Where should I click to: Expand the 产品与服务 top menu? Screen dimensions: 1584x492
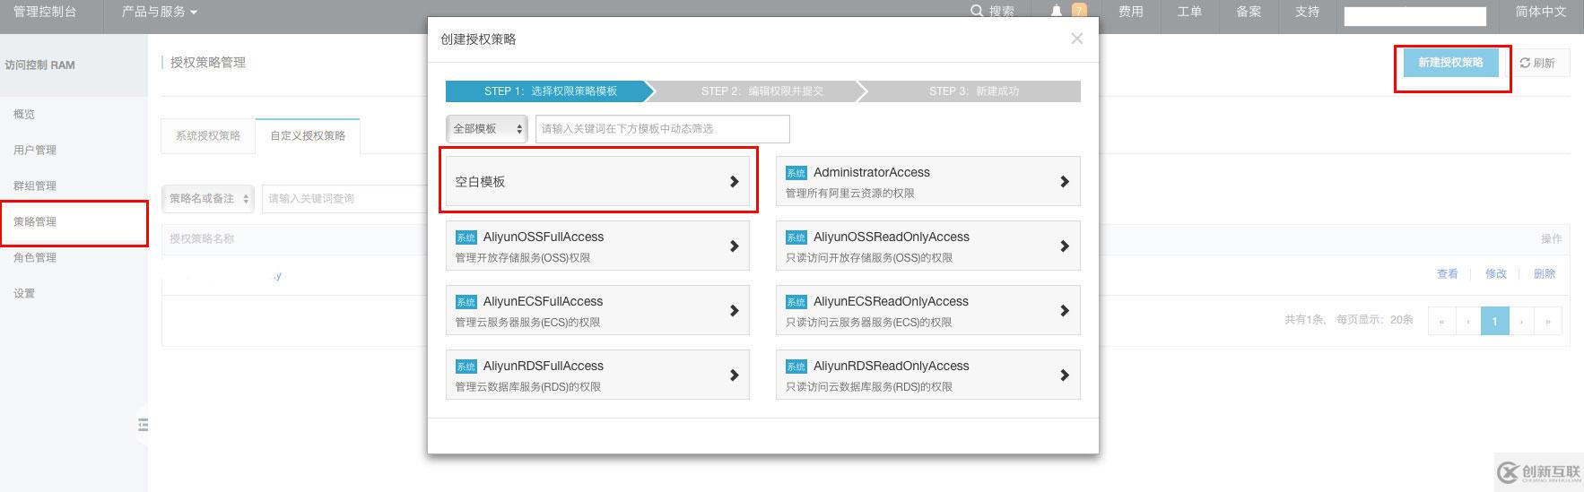[x=159, y=12]
